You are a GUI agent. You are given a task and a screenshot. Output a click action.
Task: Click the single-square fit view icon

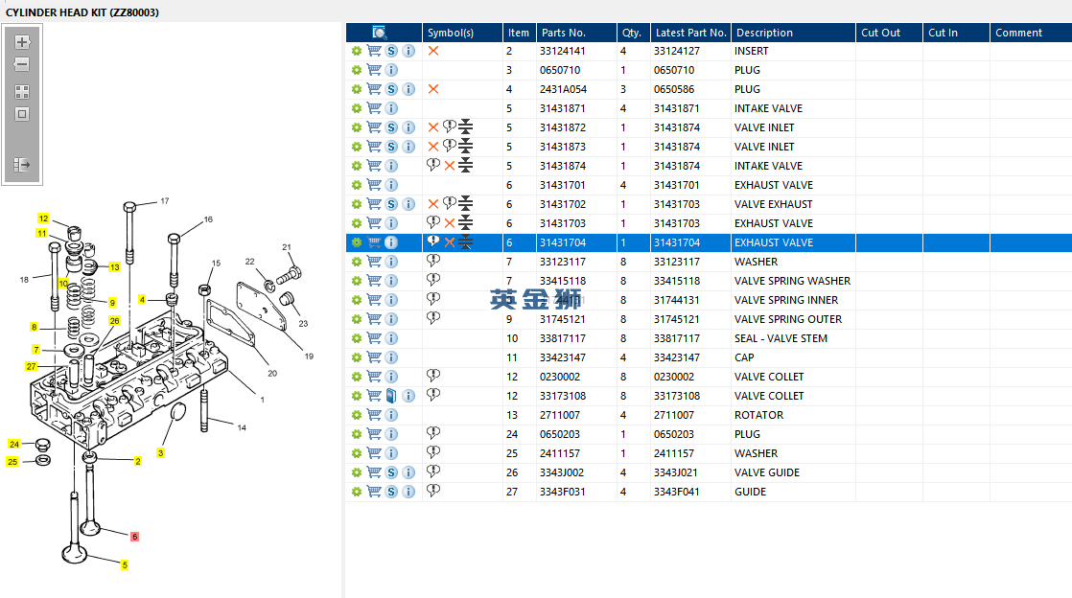click(22, 114)
